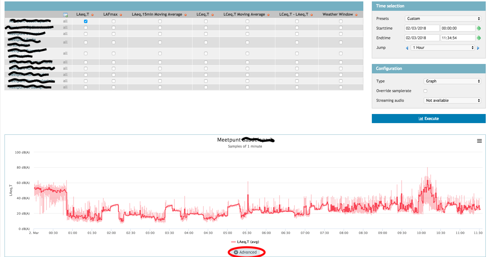
Task: Click the green Endtime adjust arrows icon
Action: pyautogui.click(x=479, y=38)
